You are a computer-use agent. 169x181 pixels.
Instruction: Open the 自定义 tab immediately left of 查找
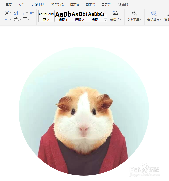click(106, 5)
